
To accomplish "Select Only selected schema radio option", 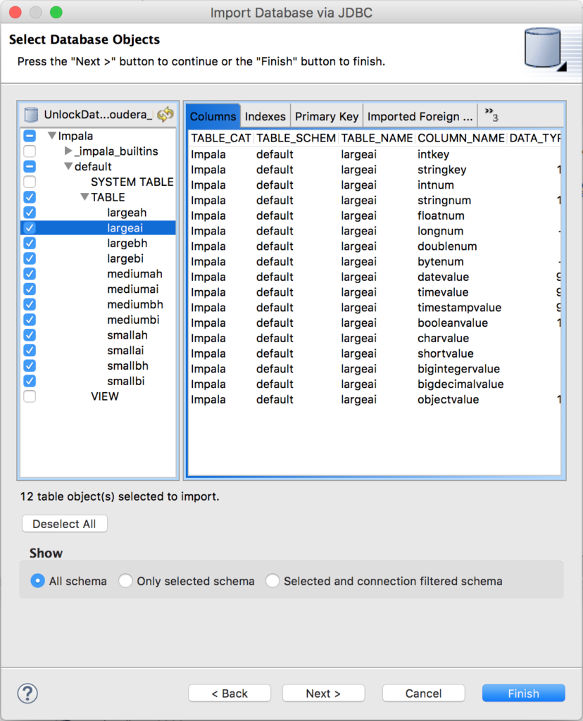I will tap(125, 582).
